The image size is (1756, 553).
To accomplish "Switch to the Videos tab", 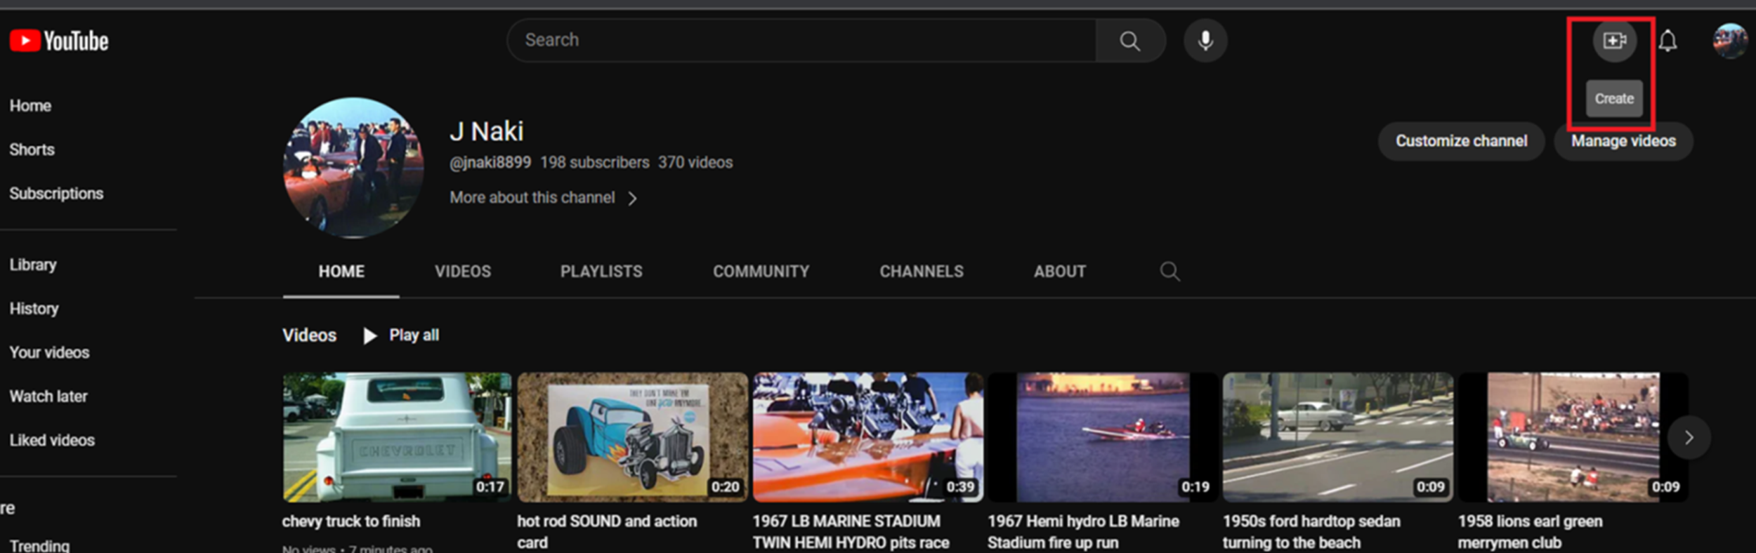I will point(462,272).
